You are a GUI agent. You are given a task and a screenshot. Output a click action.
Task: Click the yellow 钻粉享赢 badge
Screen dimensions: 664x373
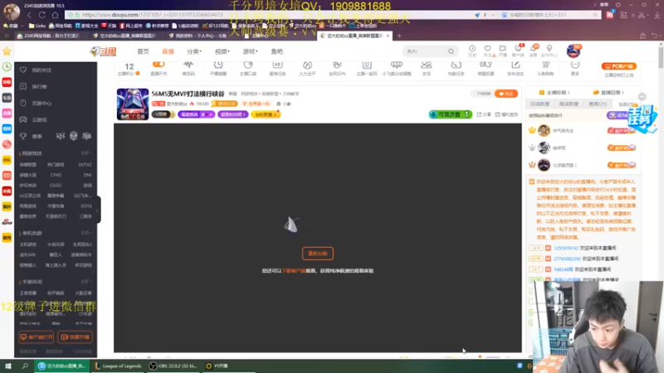click(x=266, y=114)
